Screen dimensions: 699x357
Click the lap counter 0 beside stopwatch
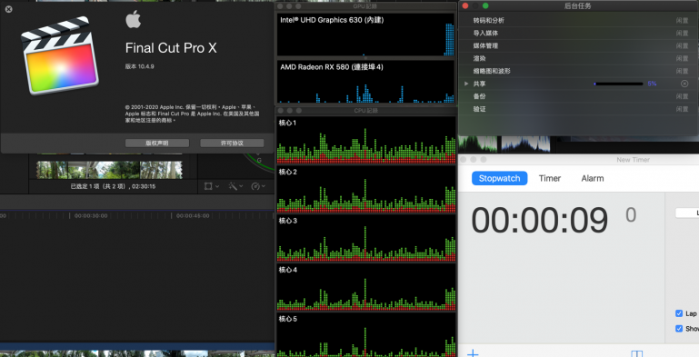pos(631,215)
